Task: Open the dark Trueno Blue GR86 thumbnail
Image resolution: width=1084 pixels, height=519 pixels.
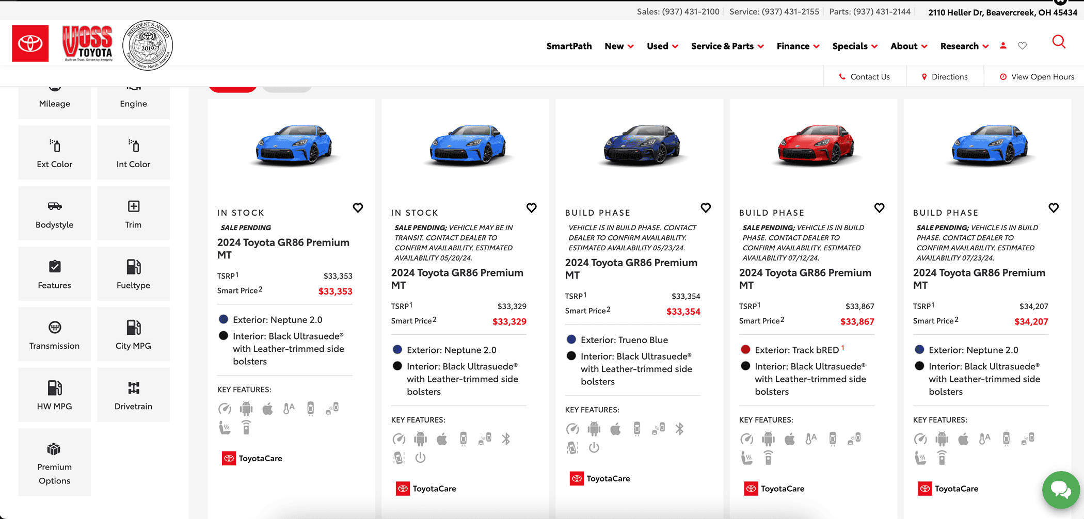Action: coord(642,145)
